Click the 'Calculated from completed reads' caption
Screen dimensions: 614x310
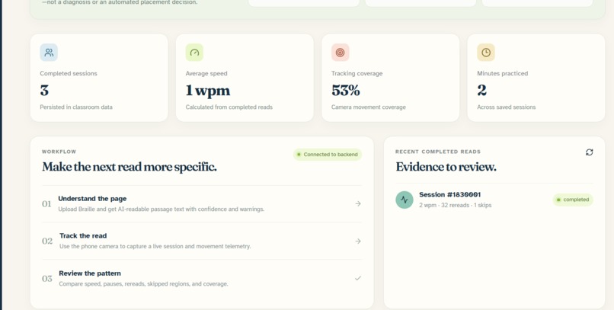click(229, 107)
